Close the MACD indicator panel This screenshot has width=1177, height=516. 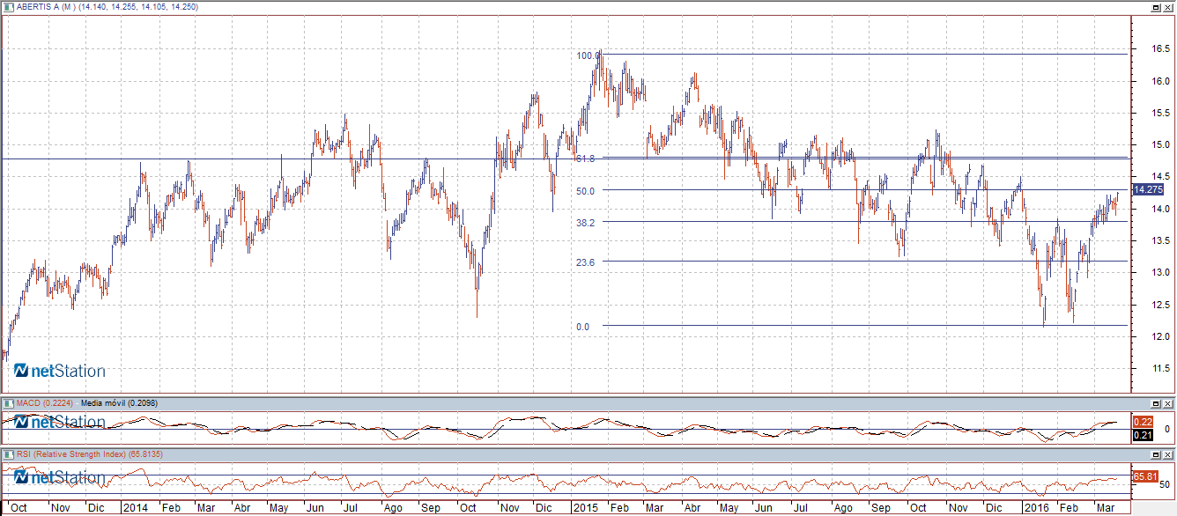(1167, 402)
